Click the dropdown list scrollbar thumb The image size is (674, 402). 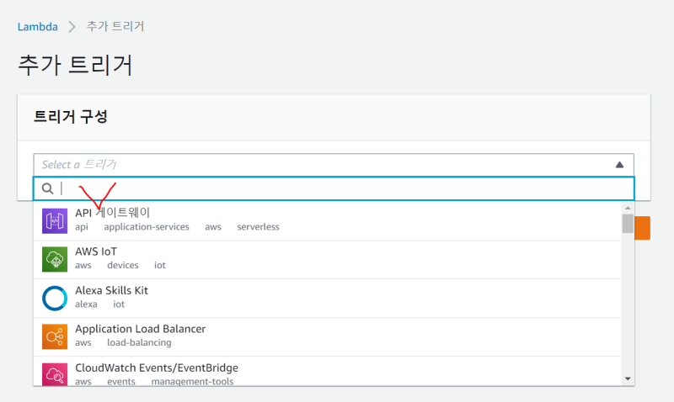pyautogui.click(x=628, y=223)
